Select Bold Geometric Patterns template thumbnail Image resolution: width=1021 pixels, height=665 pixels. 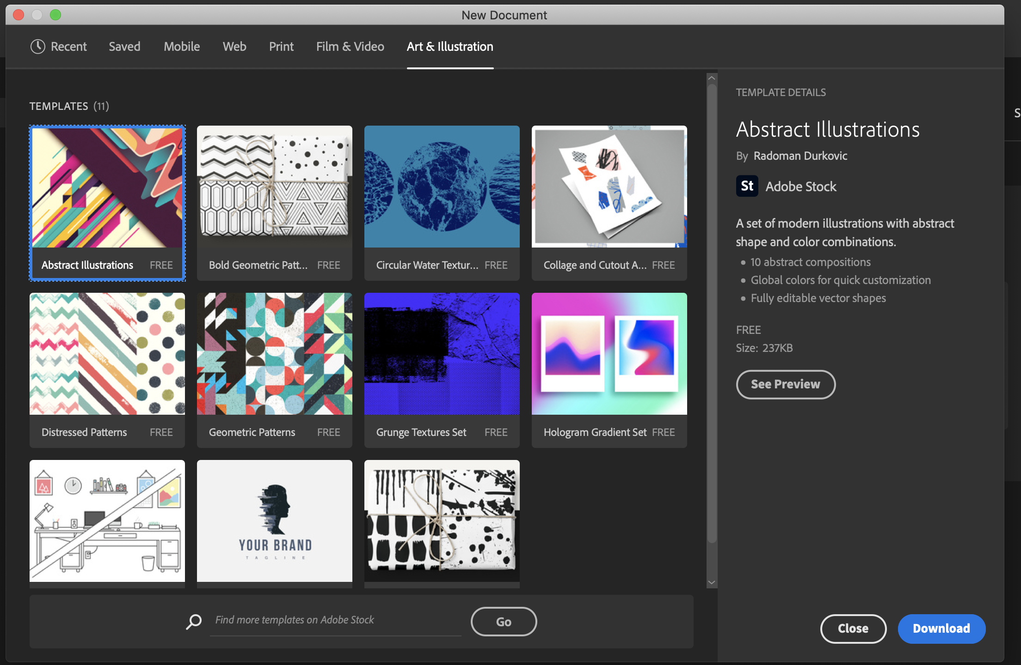pos(275,187)
